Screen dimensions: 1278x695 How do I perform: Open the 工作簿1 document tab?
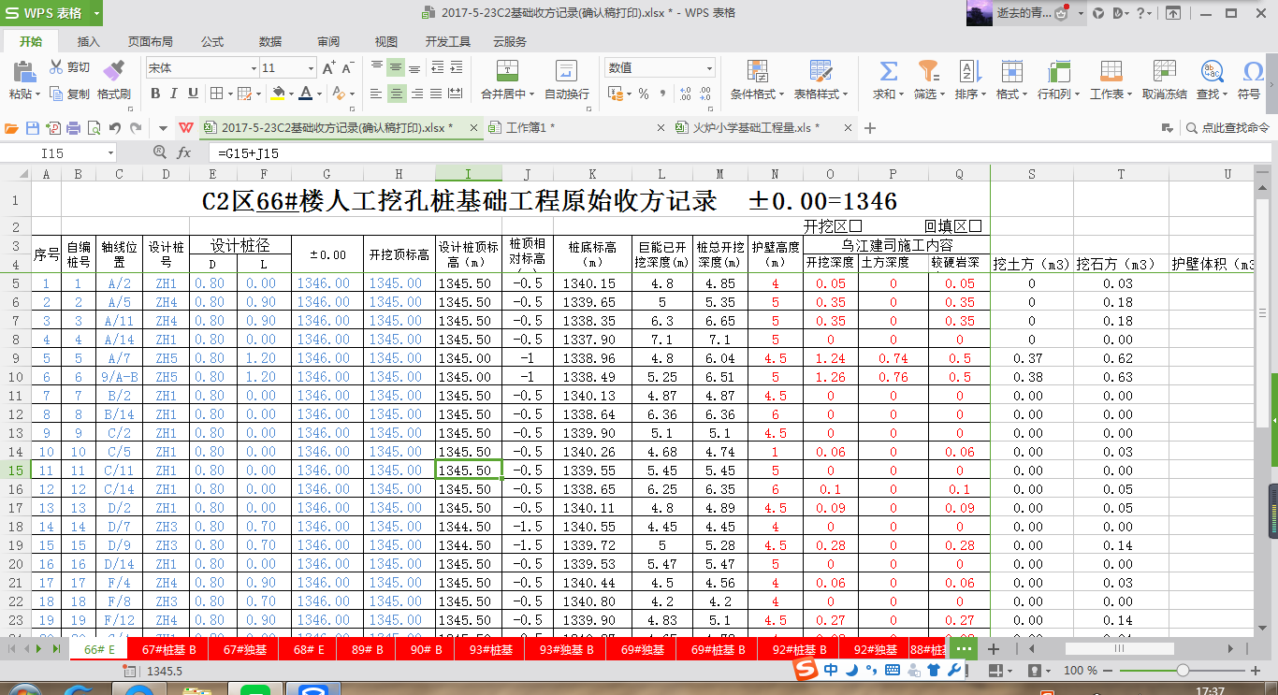(x=579, y=128)
